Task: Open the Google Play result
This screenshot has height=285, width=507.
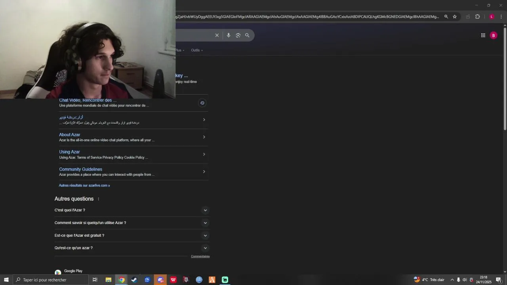Action: click(x=73, y=271)
